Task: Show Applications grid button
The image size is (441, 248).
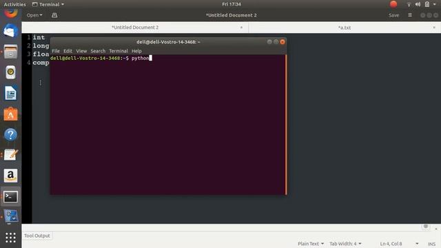Action: pos(11,238)
